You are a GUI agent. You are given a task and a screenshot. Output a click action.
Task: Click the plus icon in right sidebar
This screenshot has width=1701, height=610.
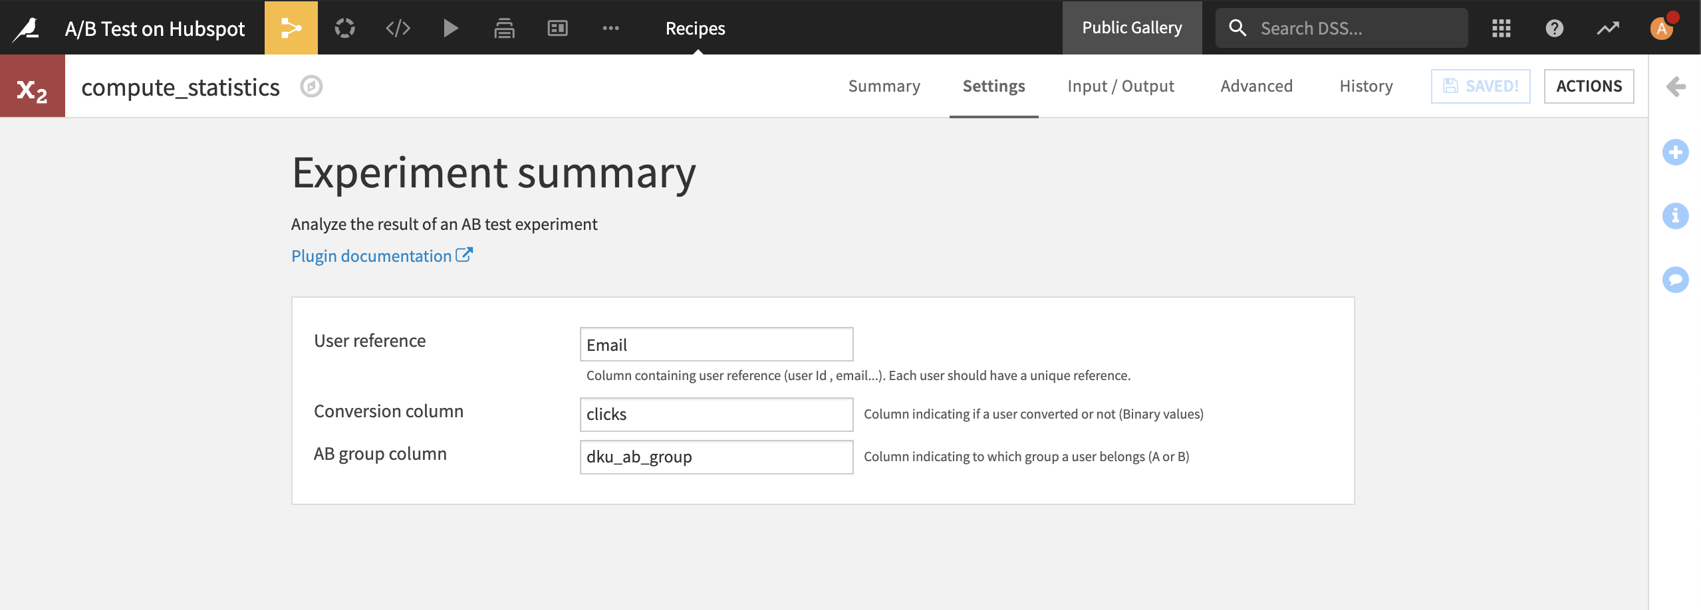(x=1676, y=152)
